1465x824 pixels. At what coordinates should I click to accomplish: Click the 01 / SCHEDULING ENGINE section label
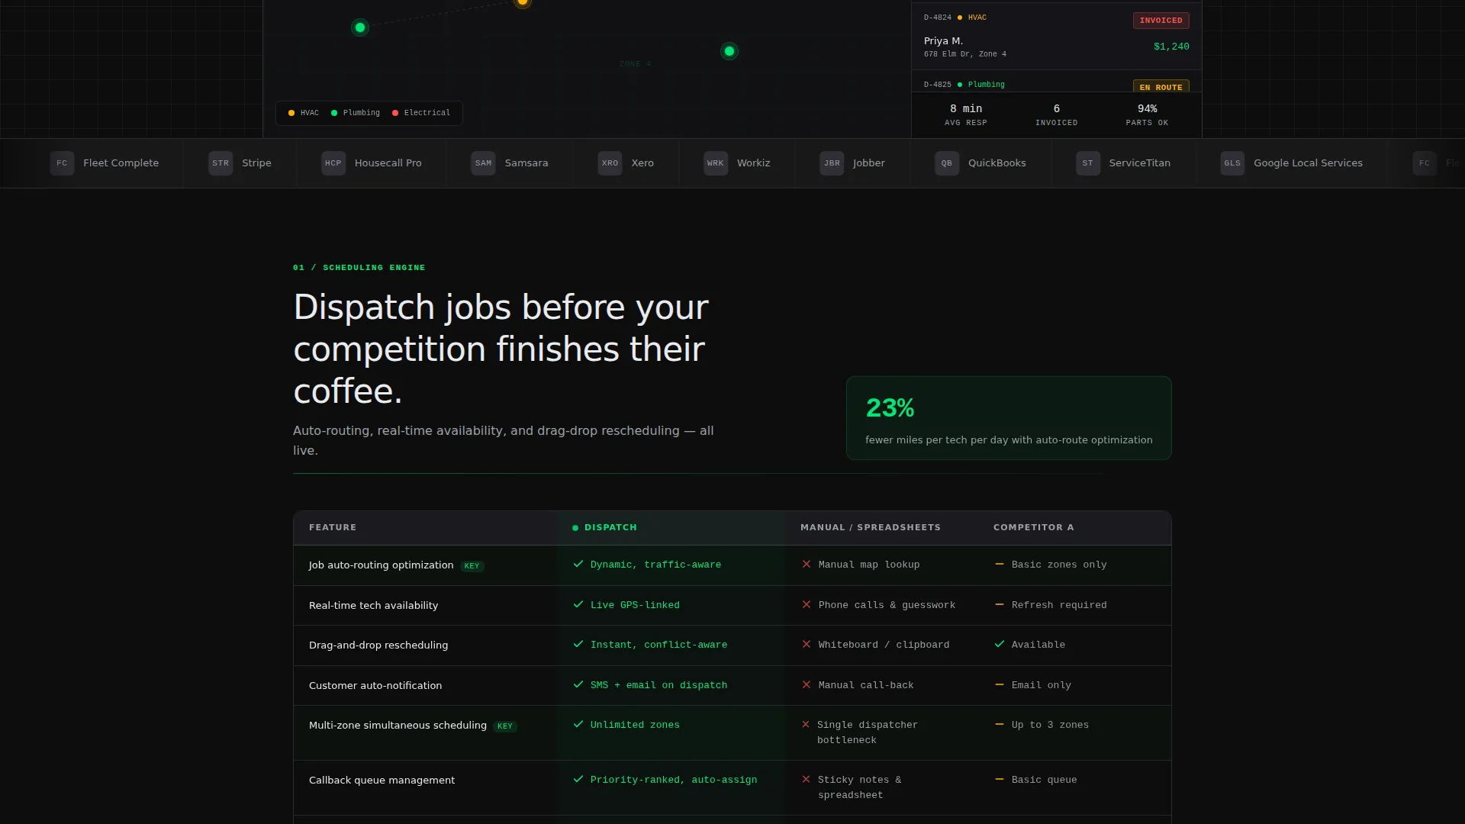[359, 268]
